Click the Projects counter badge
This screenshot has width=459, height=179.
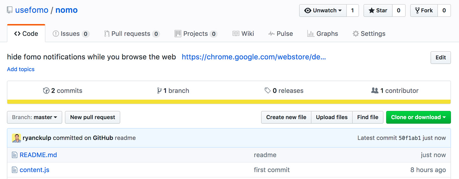[x=214, y=34]
